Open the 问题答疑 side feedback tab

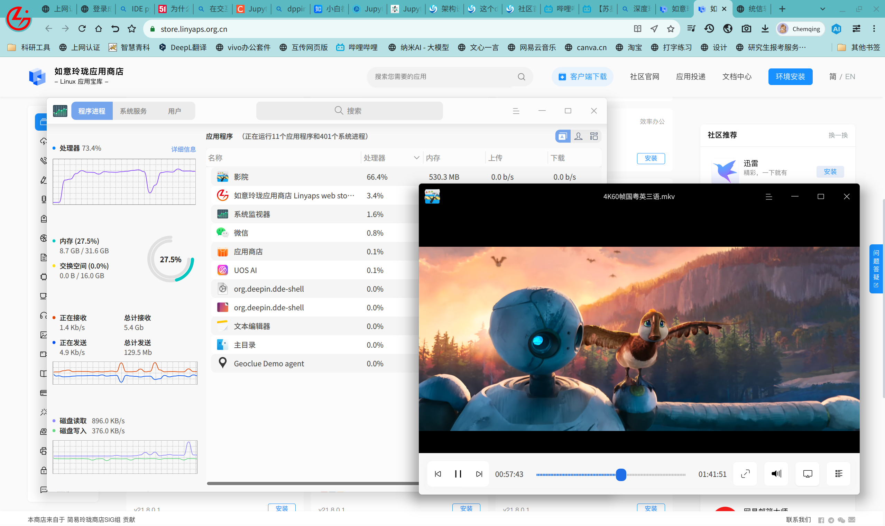[x=876, y=269]
